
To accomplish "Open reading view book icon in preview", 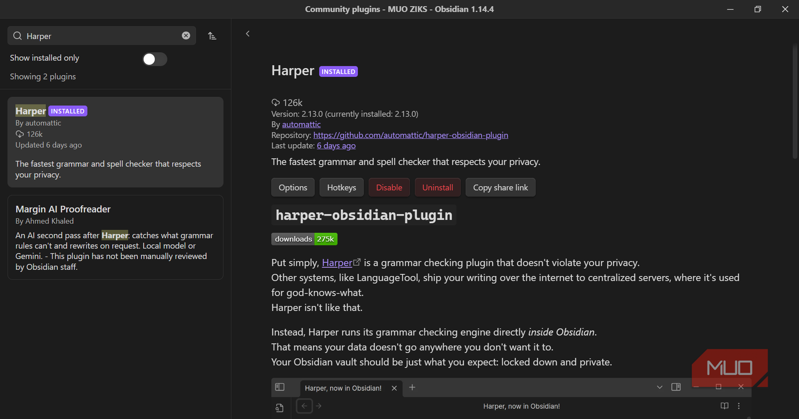I will click(x=724, y=406).
